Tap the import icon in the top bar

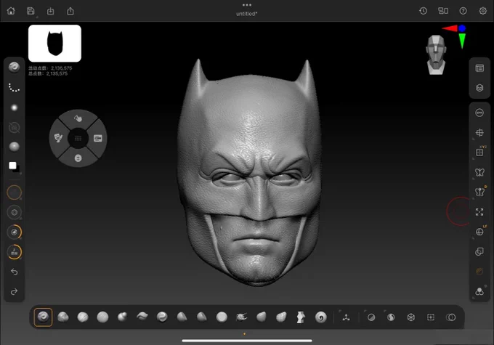(x=50, y=12)
